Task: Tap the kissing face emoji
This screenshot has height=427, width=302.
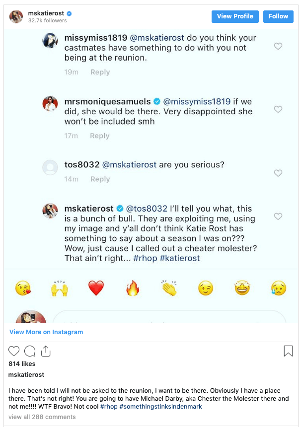Action: point(23,288)
